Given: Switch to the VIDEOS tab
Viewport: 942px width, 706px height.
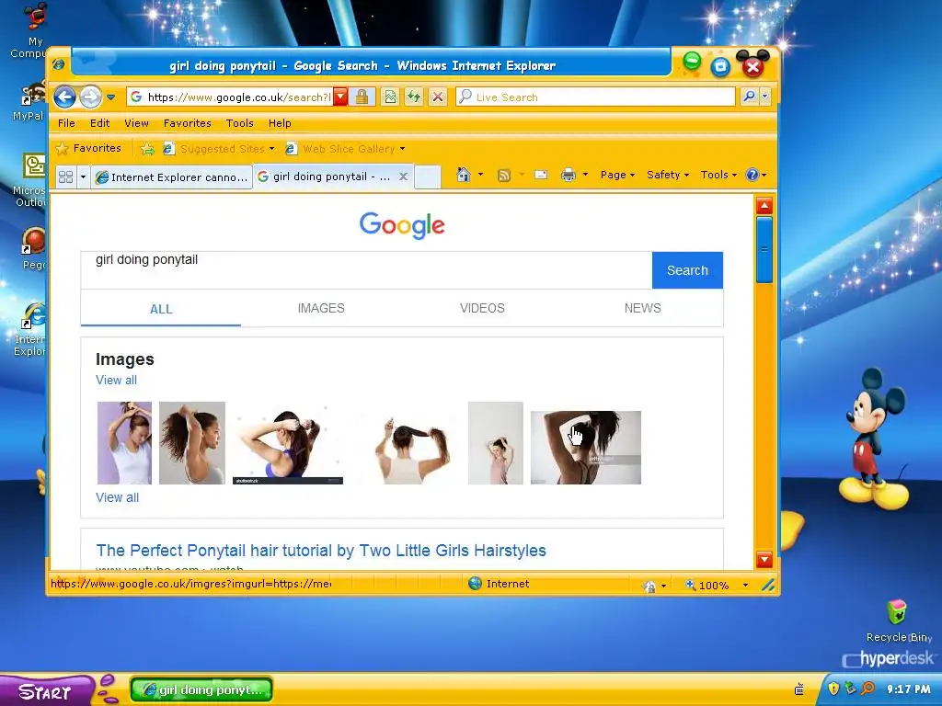Looking at the screenshot, I should [x=482, y=308].
